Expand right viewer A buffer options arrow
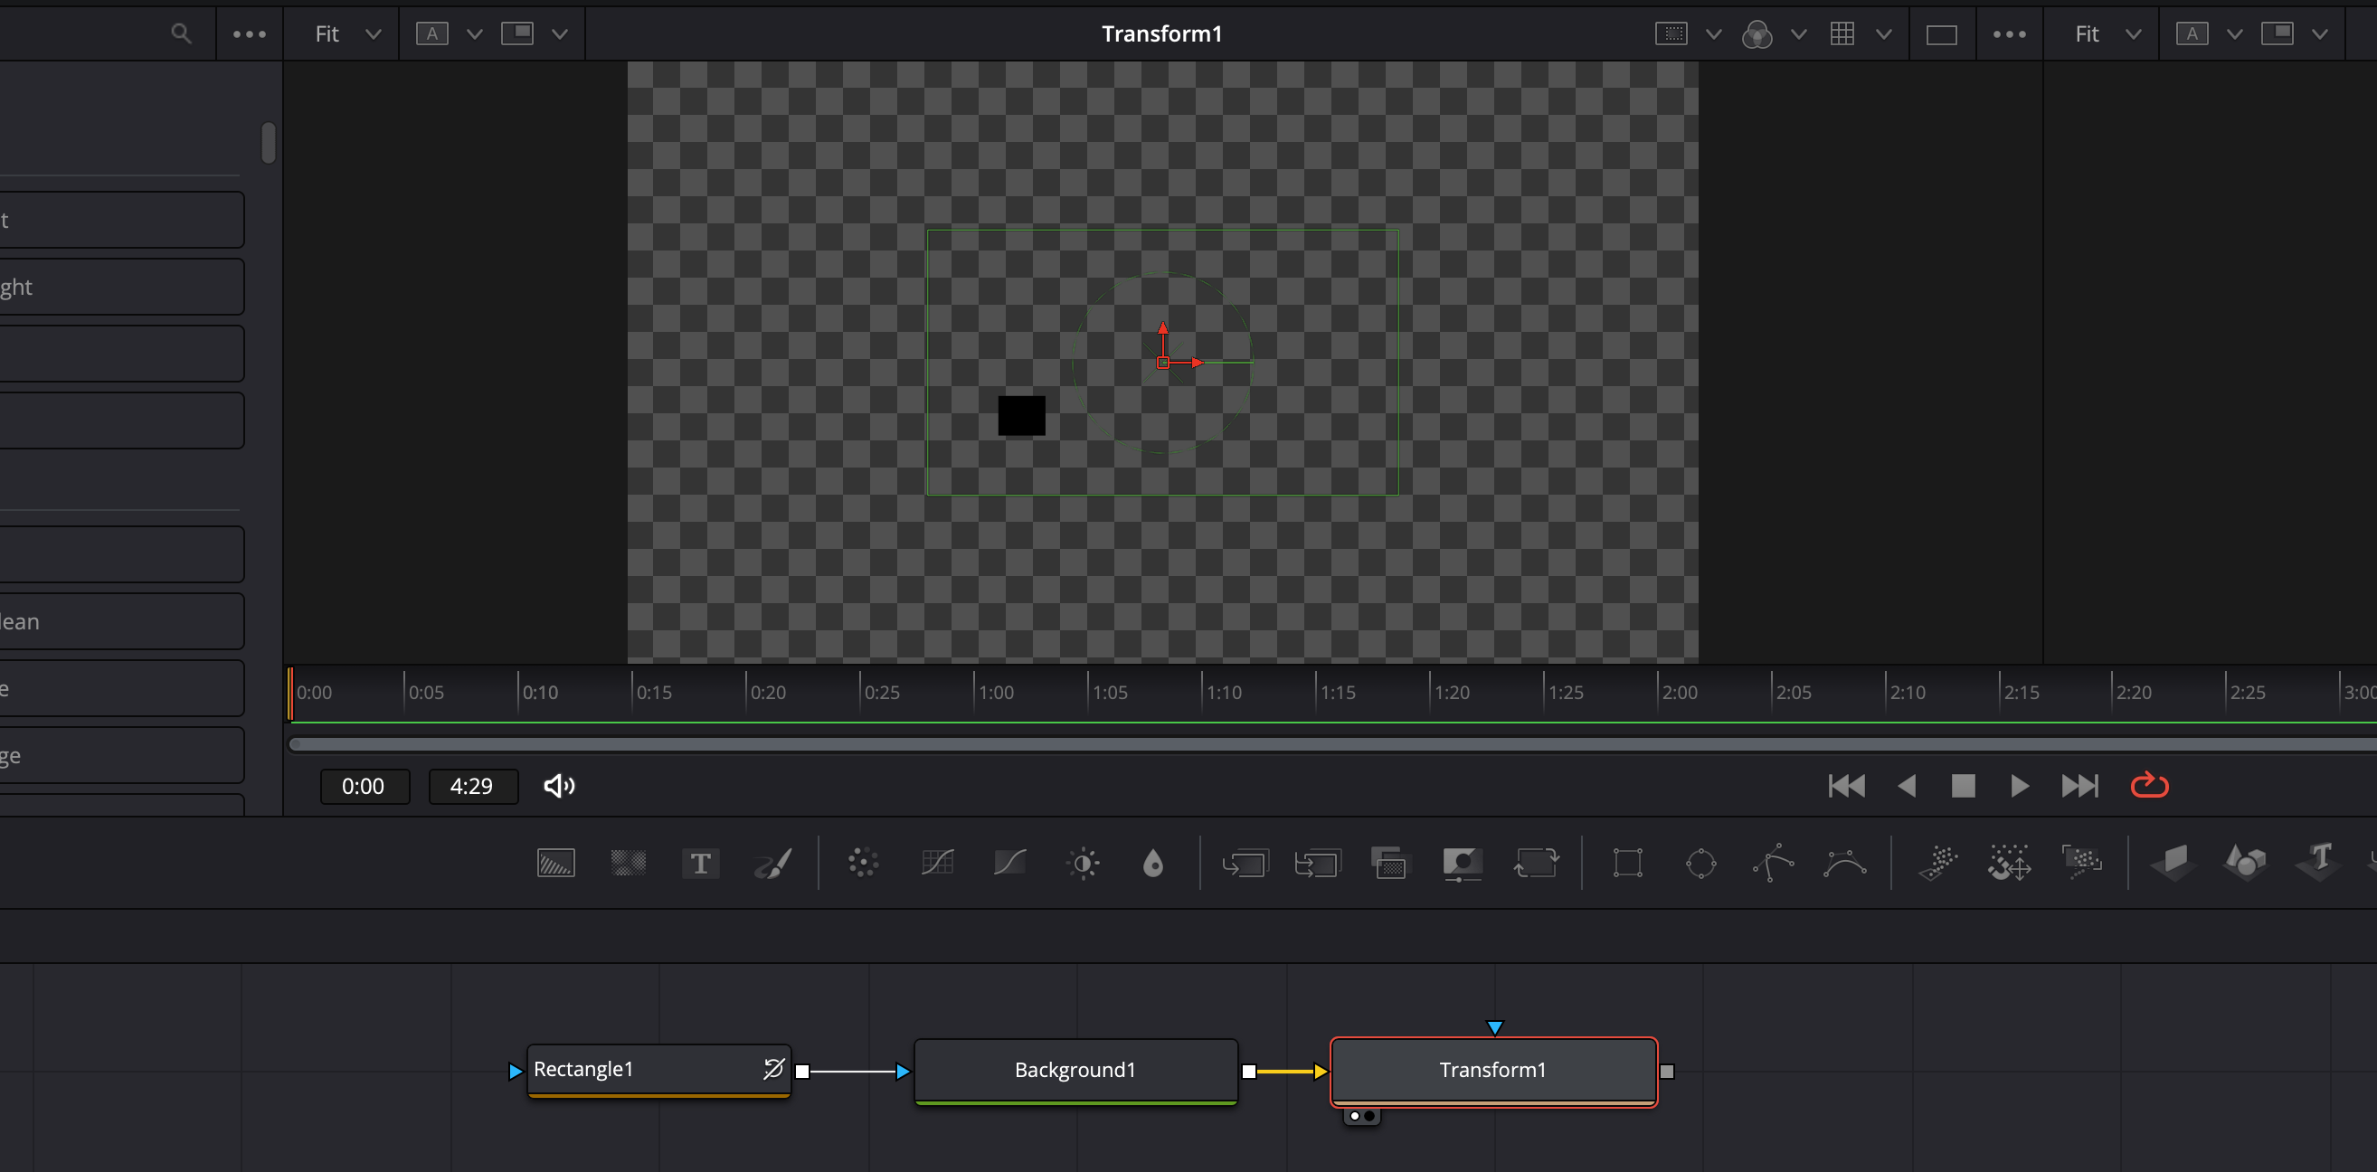This screenshot has height=1172, width=2377. point(2234,34)
